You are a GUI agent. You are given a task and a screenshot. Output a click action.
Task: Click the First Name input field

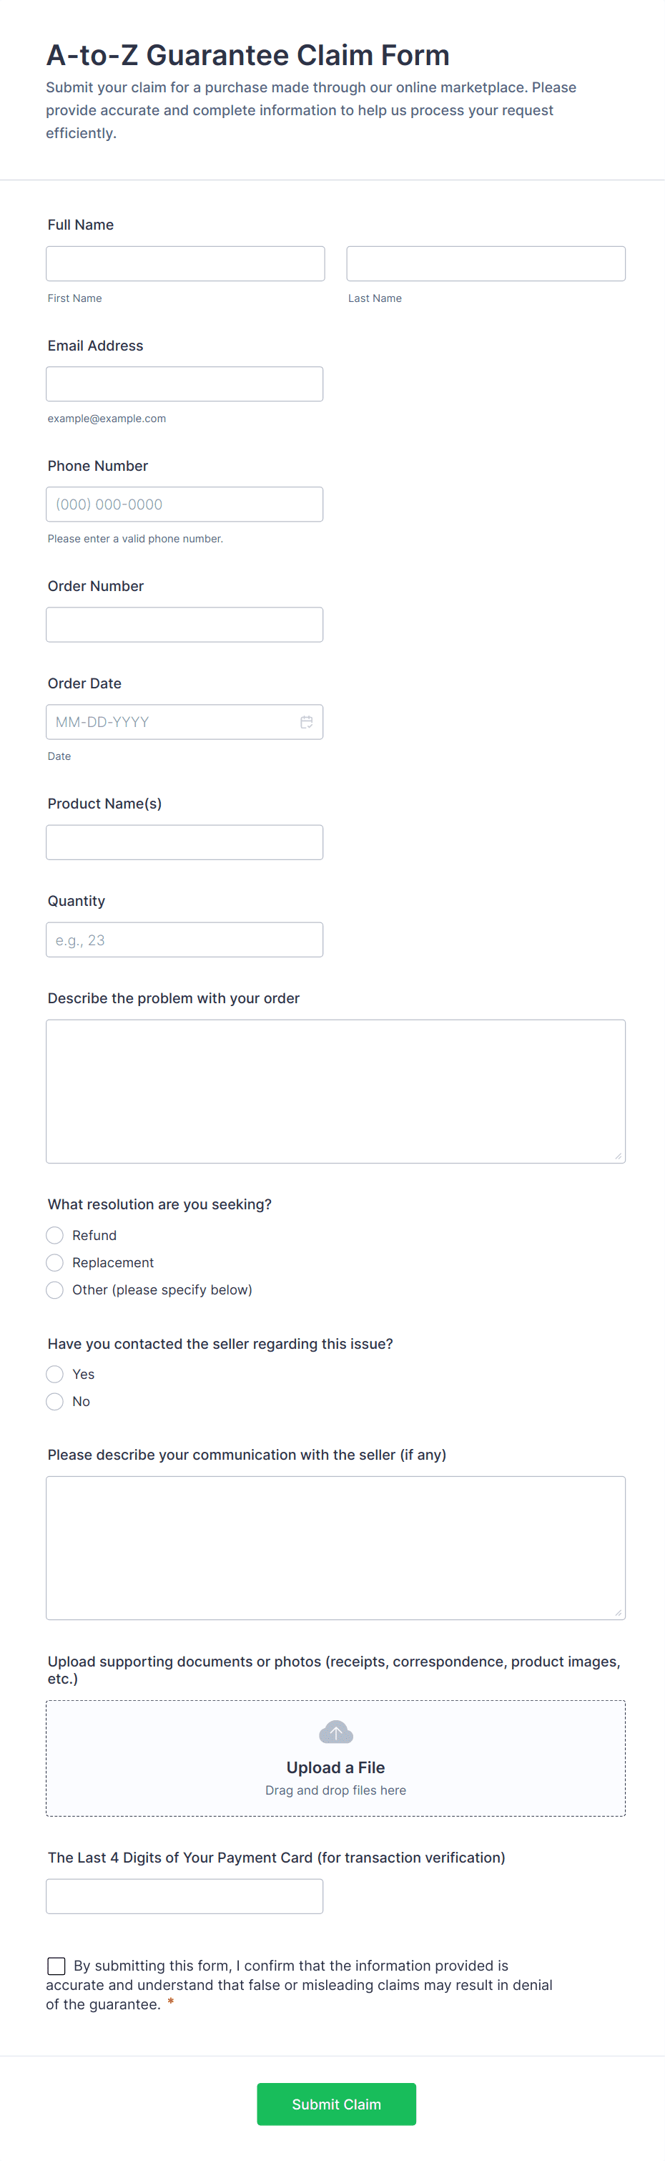point(184,263)
